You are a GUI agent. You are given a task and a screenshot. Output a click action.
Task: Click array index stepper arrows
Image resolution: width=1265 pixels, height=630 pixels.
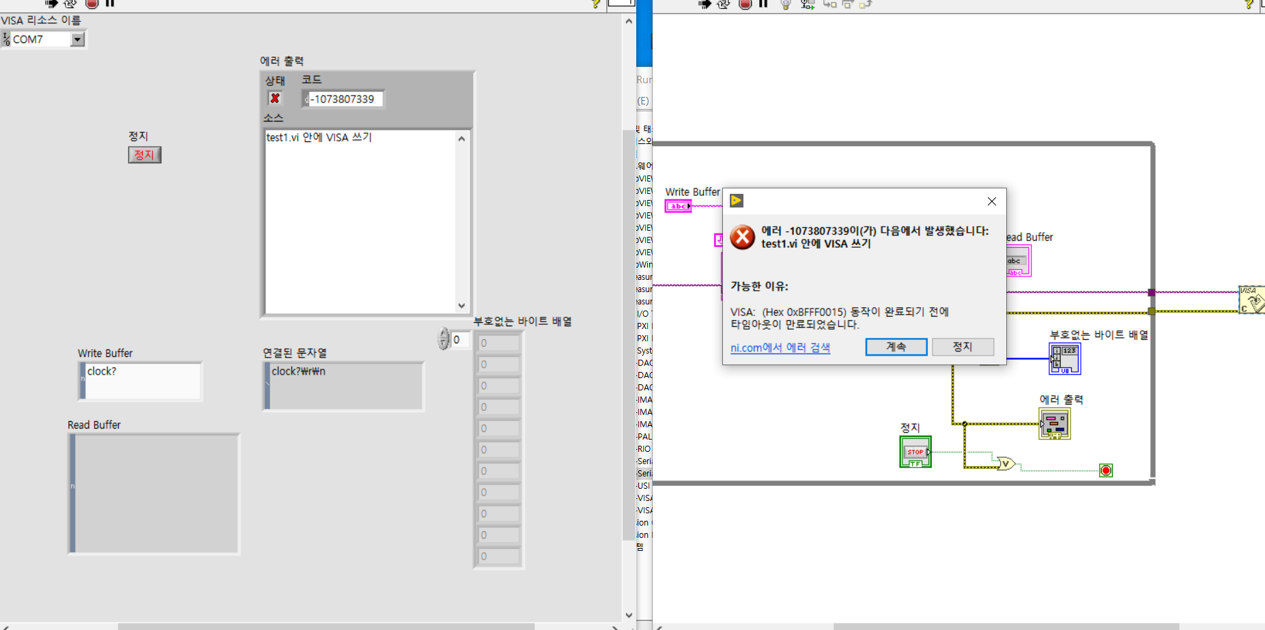(444, 339)
